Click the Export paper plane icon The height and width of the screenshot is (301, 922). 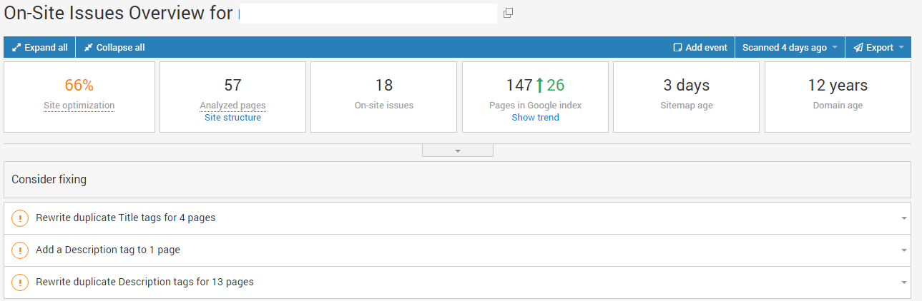pyautogui.click(x=858, y=48)
